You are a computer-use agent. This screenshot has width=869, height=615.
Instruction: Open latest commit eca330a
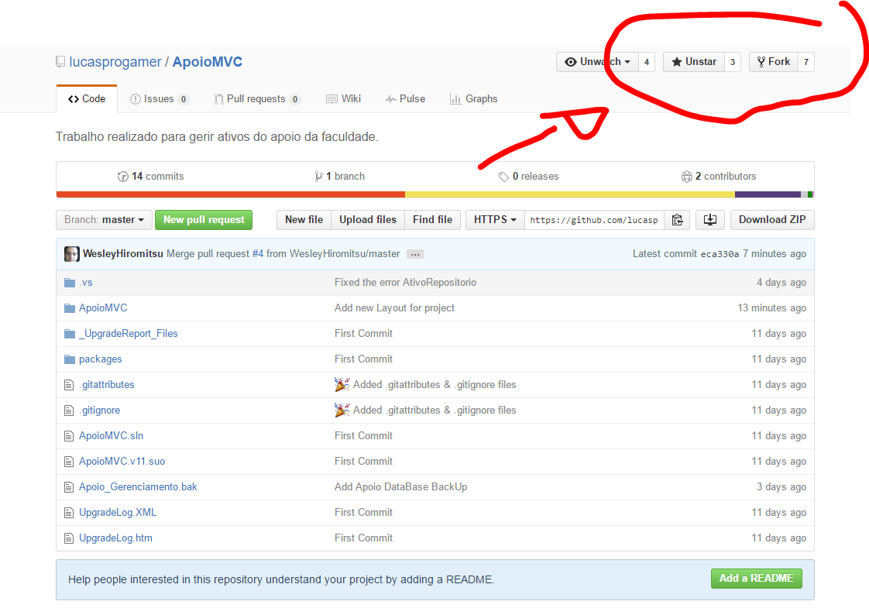click(x=720, y=254)
